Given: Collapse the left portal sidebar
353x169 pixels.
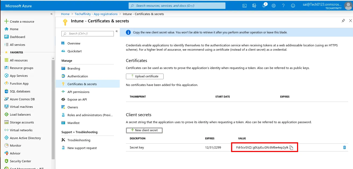Looking at the screenshot, I should pos(51,14).
